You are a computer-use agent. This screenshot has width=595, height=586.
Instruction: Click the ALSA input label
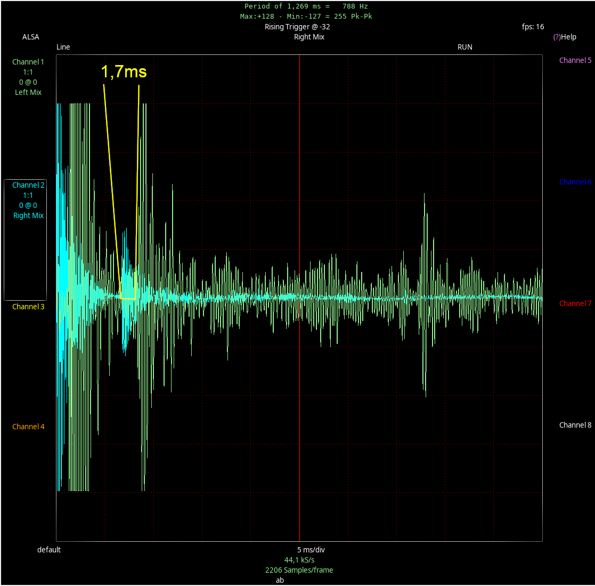[x=30, y=37]
